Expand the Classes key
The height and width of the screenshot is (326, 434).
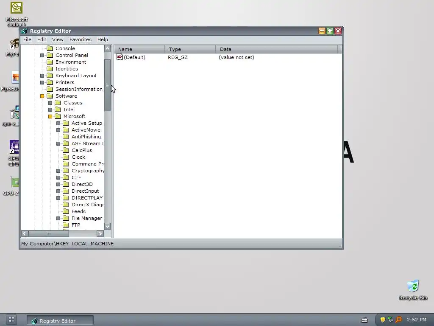[x=50, y=103]
